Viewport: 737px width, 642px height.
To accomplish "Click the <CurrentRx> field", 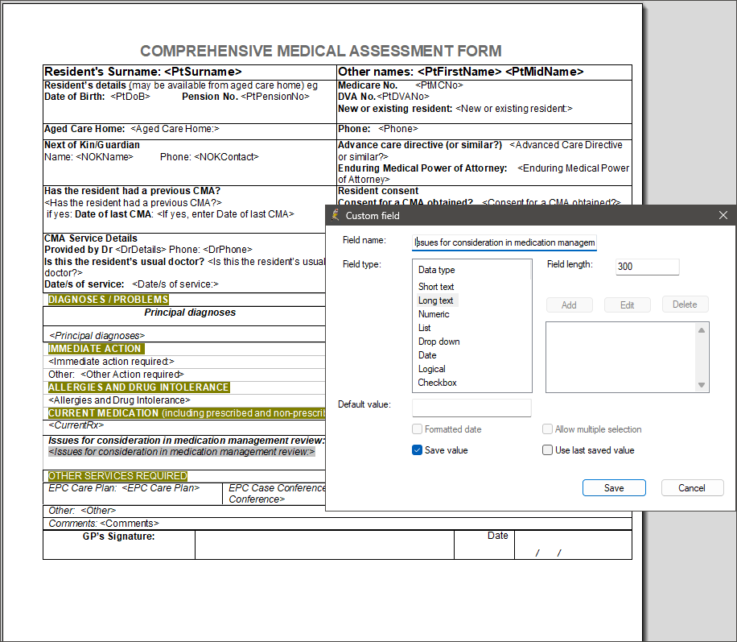I will coord(76,425).
